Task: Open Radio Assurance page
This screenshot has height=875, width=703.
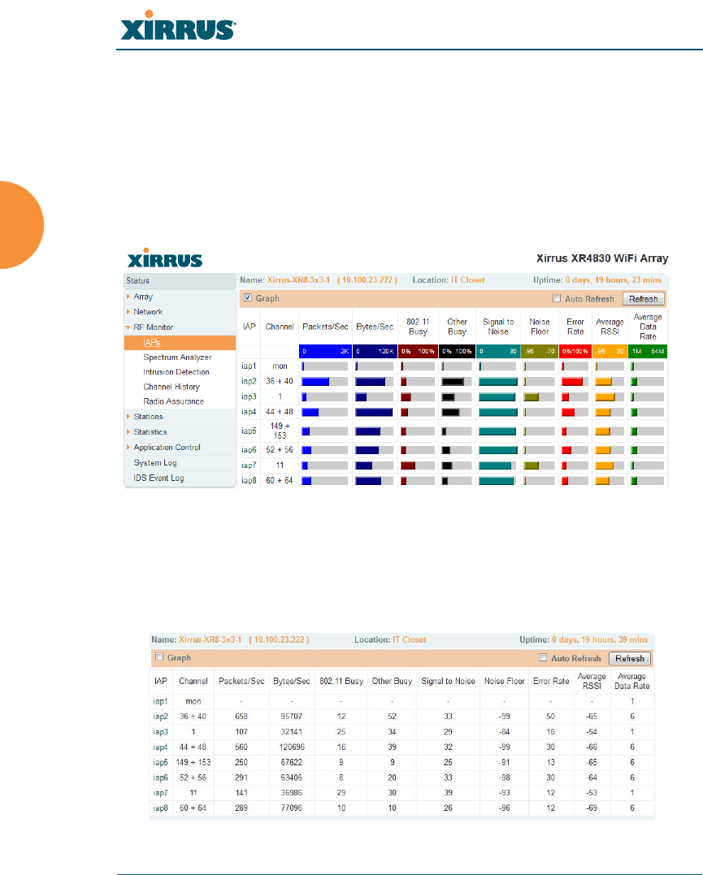Action: [174, 401]
